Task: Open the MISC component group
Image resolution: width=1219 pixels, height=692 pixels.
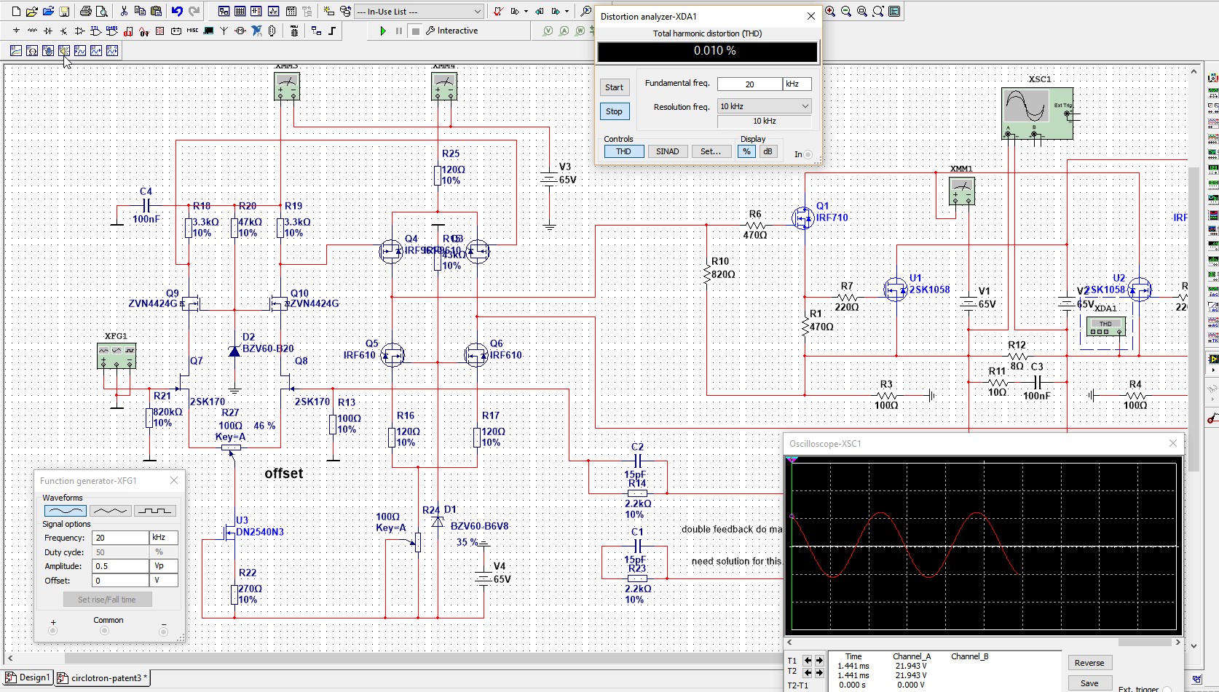Action: (x=192, y=31)
